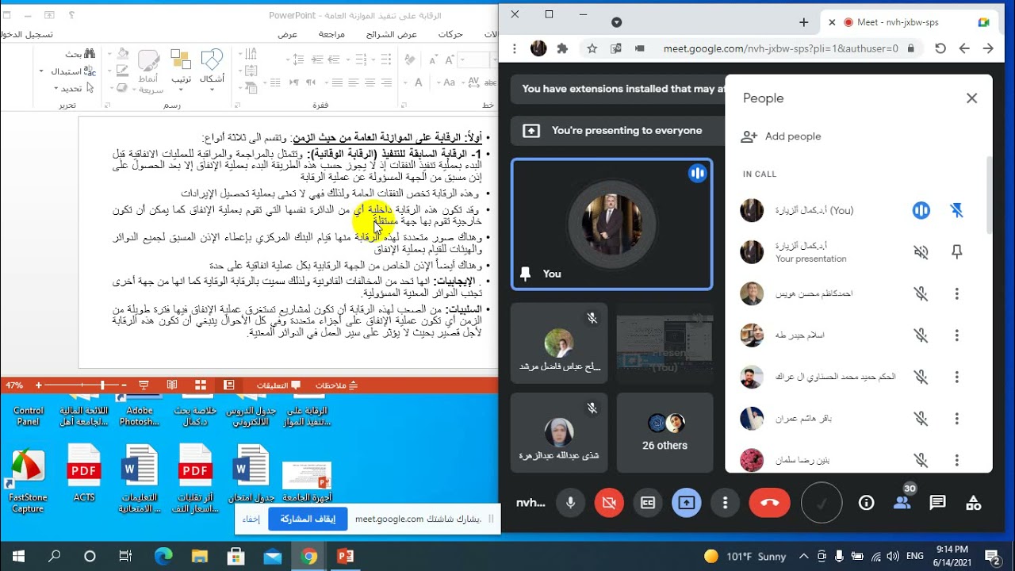Click the present screen button in Meet
The height and width of the screenshot is (571, 1015).
[687, 503]
